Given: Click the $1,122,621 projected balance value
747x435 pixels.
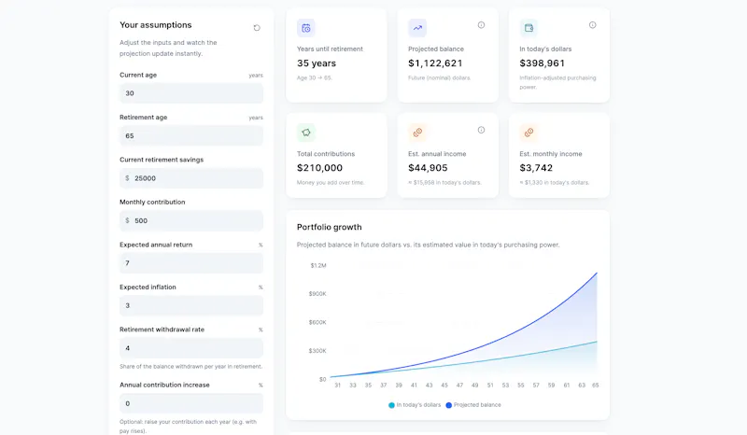Looking at the screenshot, I should click(x=435, y=63).
